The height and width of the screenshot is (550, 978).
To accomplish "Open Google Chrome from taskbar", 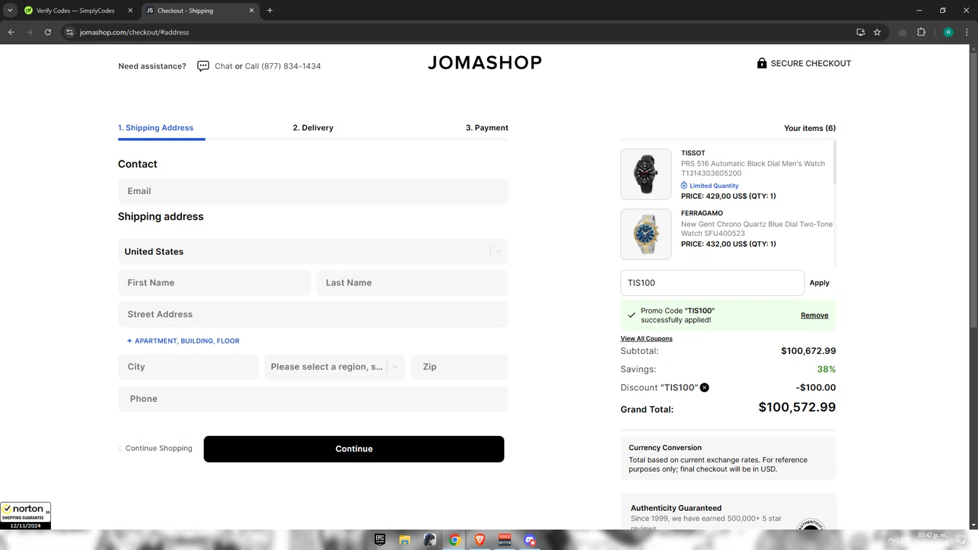I will pyautogui.click(x=455, y=540).
